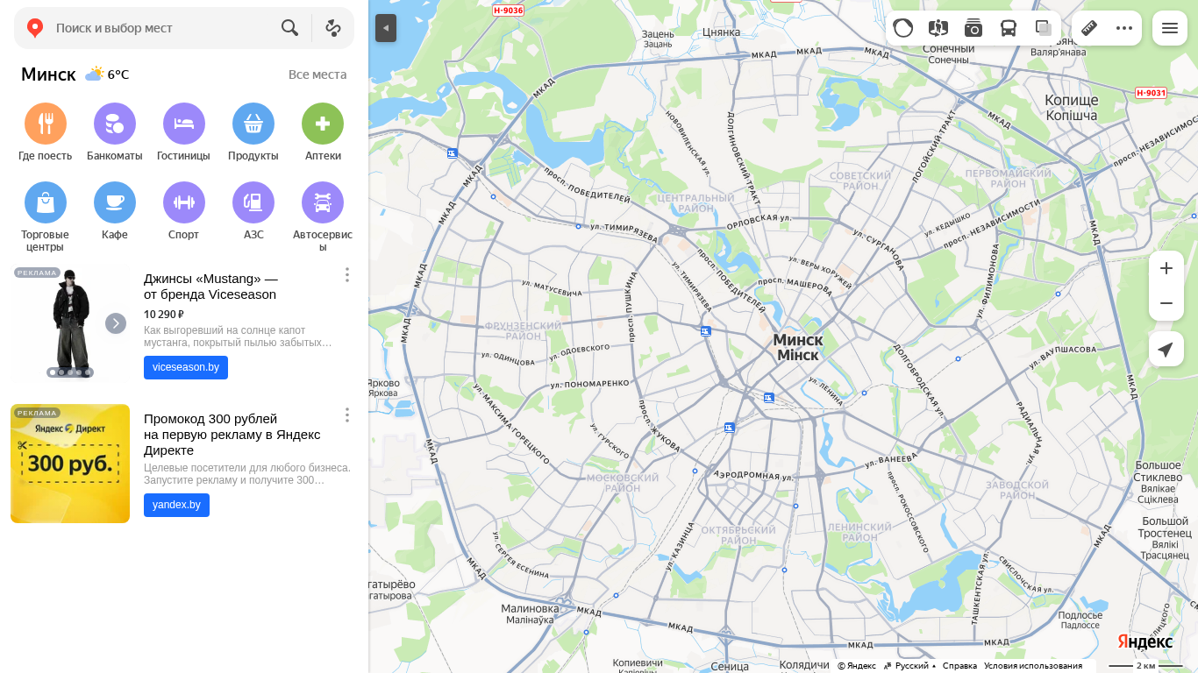
Task: Expand the Русский language selector
Action: click(909, 666)
